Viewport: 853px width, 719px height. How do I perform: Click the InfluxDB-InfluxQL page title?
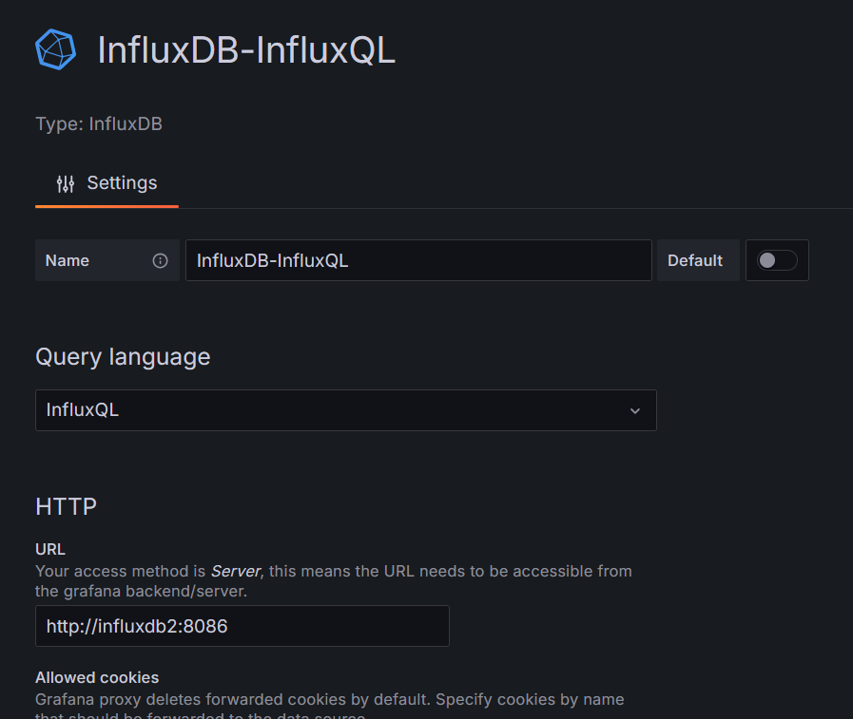coord(246,50)
